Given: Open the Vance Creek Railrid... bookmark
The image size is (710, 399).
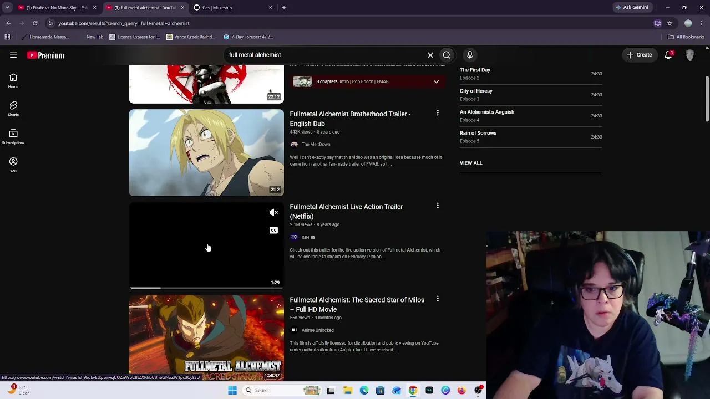Looking at the screenshot, I should 190,37.
